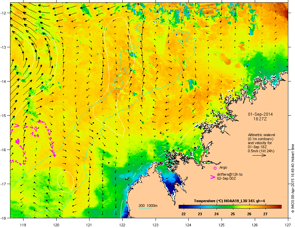This screenshot has height=228, width=295.
Task: Click the latitude axis label -18
Action: point(4,218)
